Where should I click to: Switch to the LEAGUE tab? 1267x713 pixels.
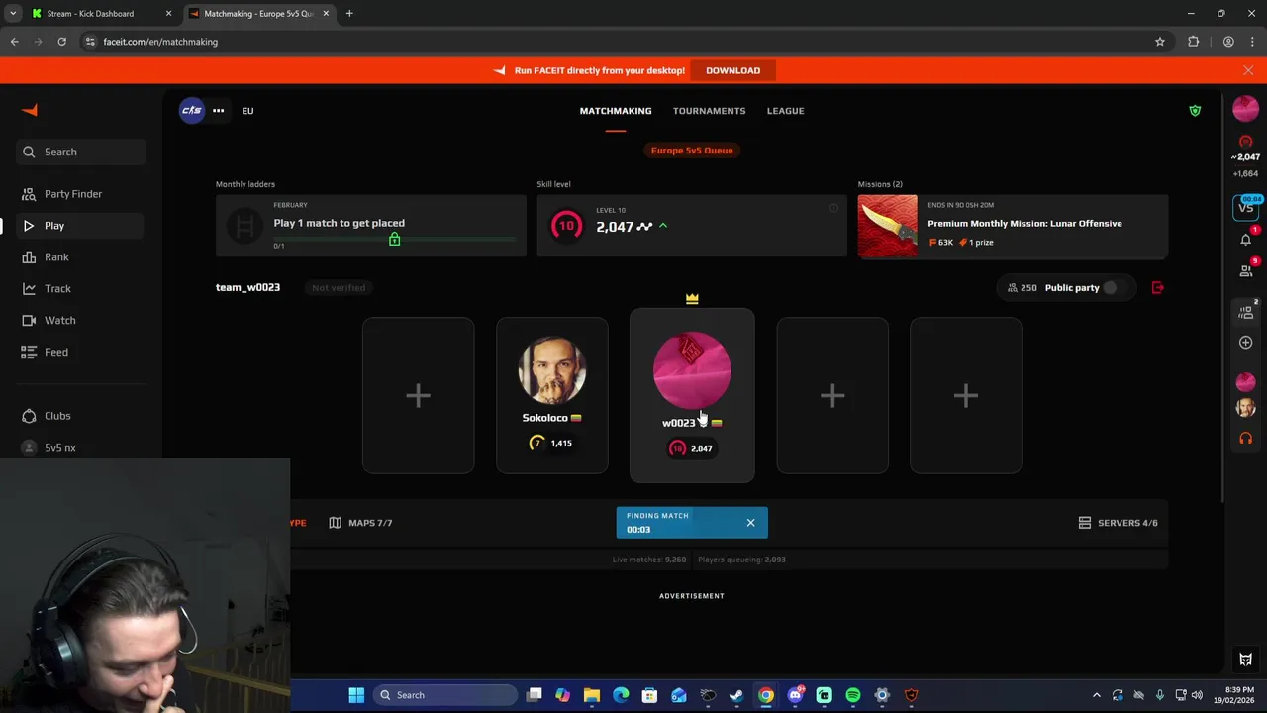coord(785,111)
